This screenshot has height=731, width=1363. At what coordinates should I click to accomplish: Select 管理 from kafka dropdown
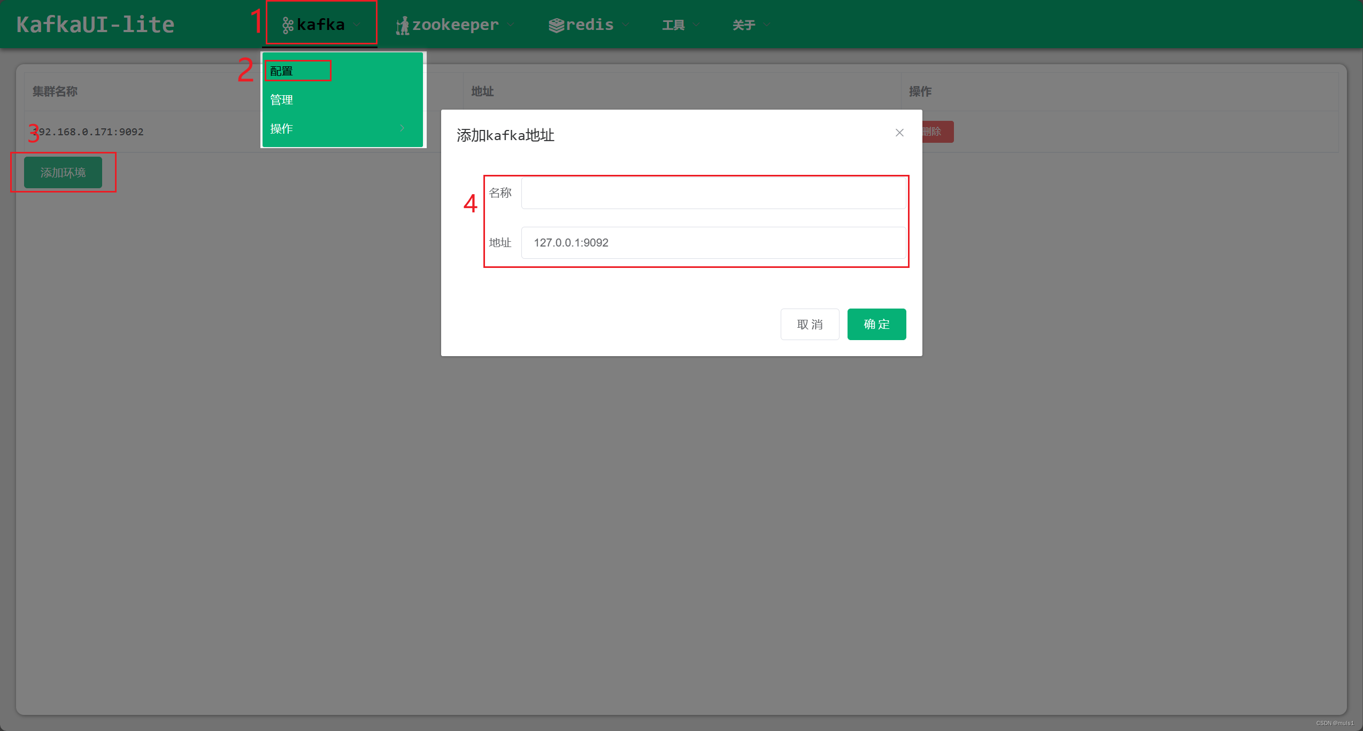342,99
